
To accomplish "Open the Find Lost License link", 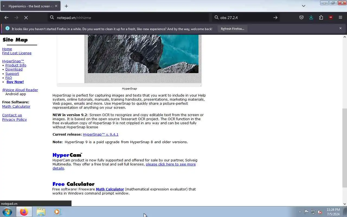I will pyautogui.click(x=17, y=53).
